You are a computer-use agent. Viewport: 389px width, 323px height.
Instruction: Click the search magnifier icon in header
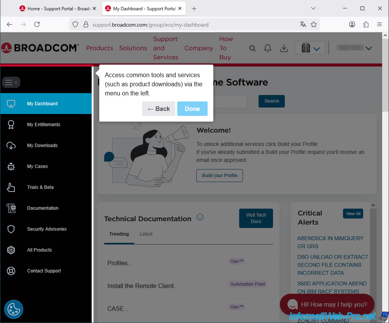click(252, 48)
